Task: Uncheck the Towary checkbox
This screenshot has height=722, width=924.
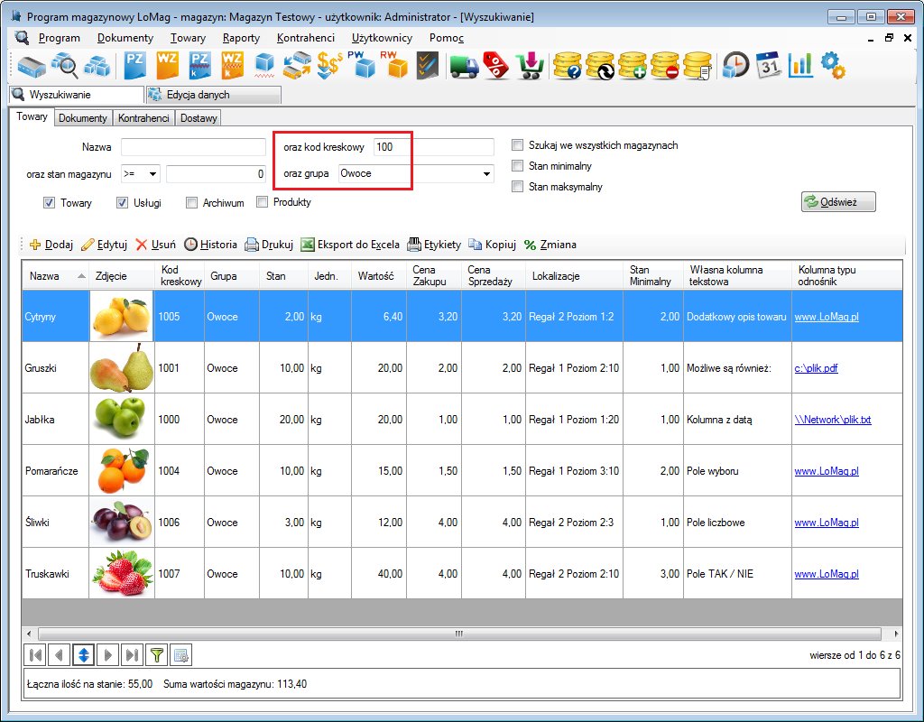Action: pyautogui.click(x=50, y=203)
